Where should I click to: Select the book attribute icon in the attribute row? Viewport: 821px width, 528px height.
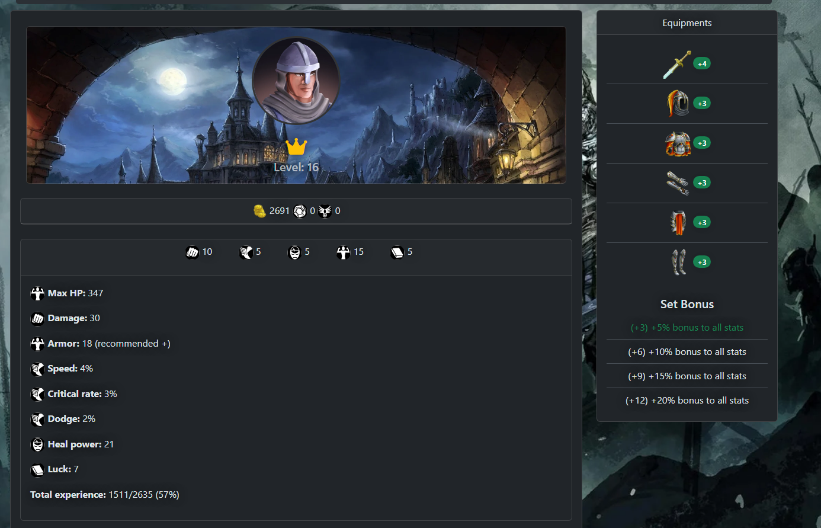(397, 252)
